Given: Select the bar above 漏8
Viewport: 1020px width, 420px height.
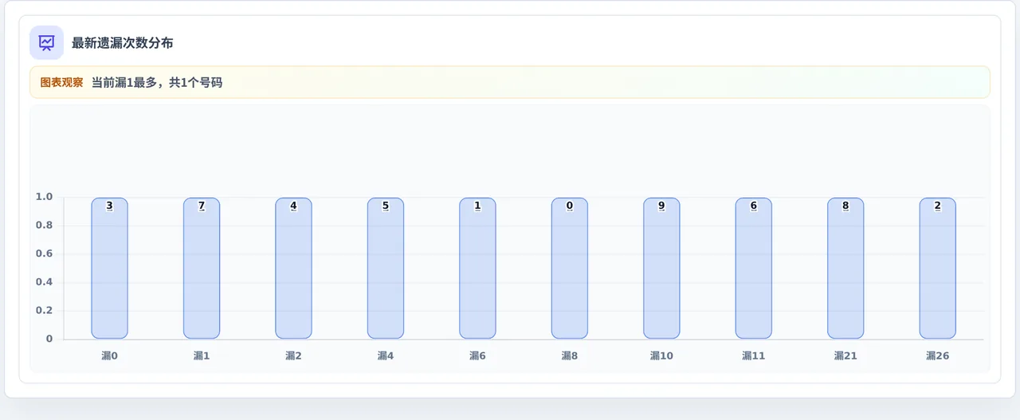Looking at the screenshot, I should point(570,269).
